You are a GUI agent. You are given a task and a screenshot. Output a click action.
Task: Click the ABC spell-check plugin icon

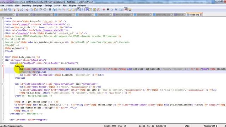126,10
